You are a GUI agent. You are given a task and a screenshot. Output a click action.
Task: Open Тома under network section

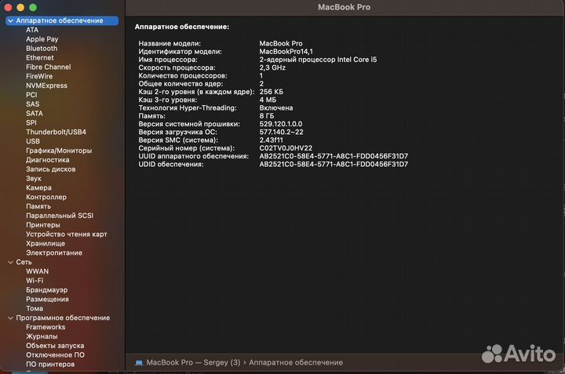coord(35,309)
